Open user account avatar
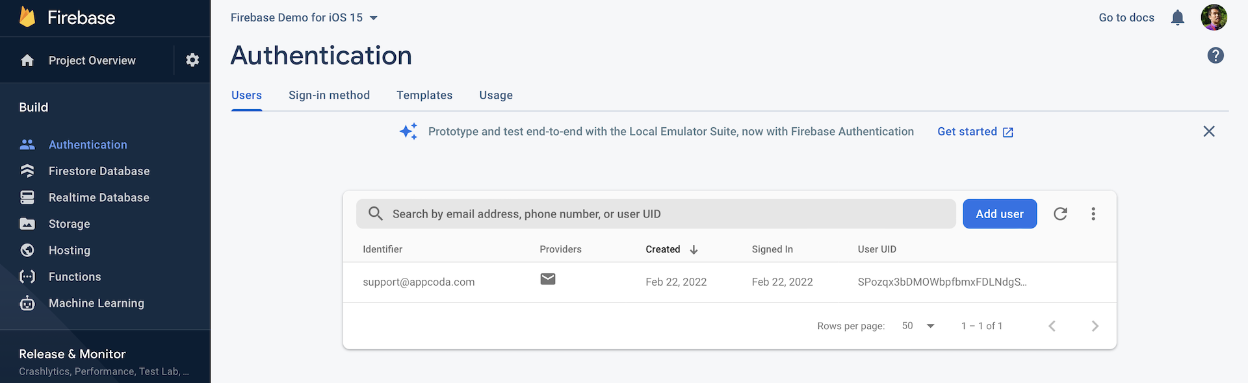This screenshot has width=1248, height=383. [1214, 18]
